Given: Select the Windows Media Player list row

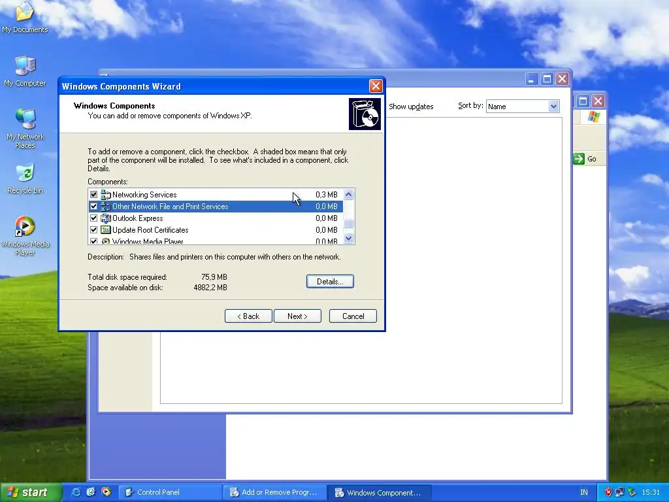Looking at the screenshot, I should 216,241.
